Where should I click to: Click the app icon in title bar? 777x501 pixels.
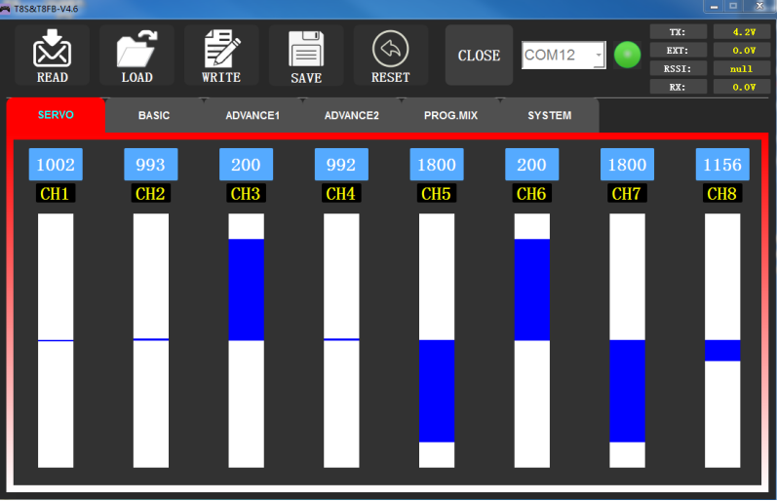coord(6,7)
